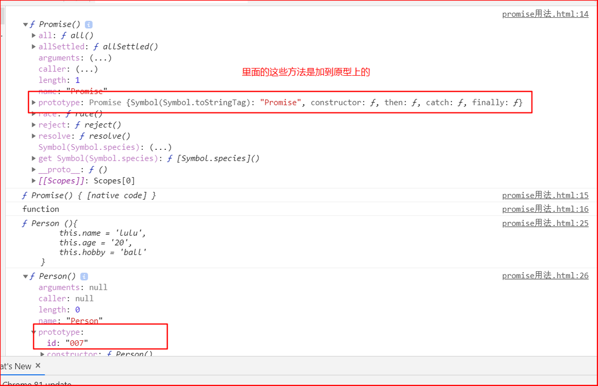Expand the Promise prototype property
598x386 pixels.
pyautogui.click(x=34, y=103)
